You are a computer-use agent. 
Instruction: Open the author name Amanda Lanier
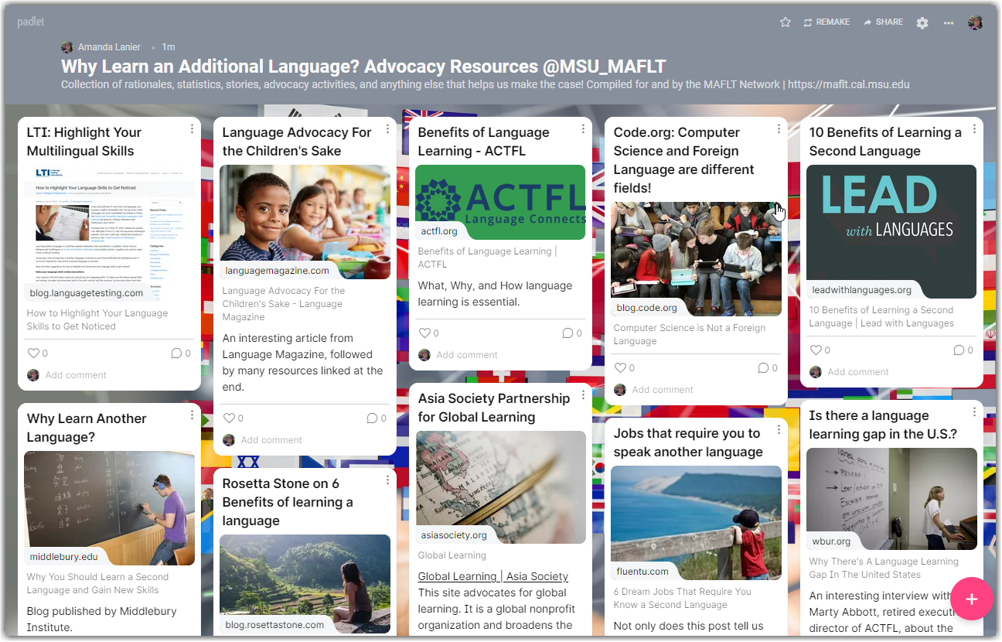[109, 47]
